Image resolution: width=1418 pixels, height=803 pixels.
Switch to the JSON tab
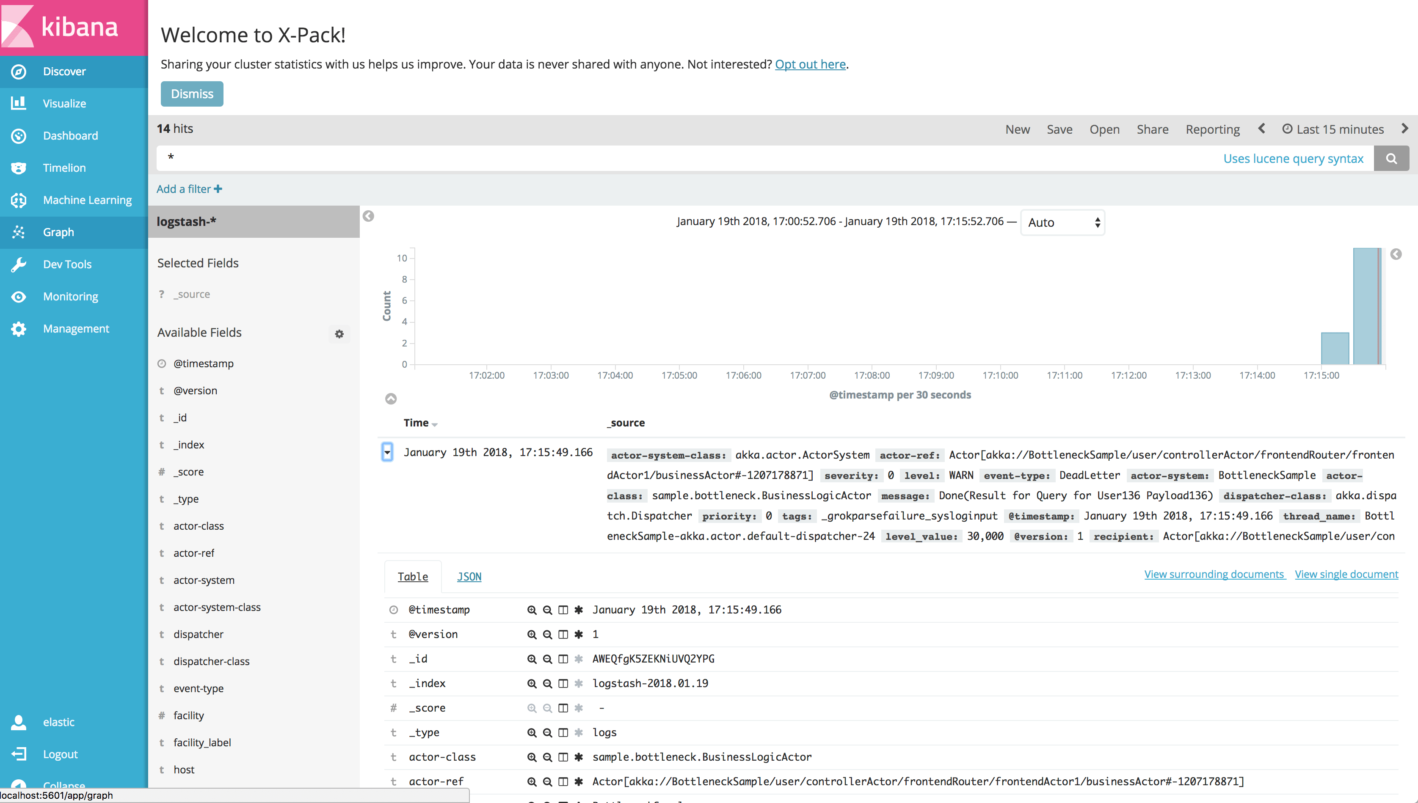click(469, 576)
